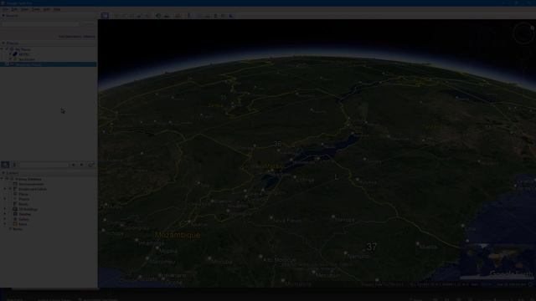536x301 pixels.
Task: Click the down arrow below the Places panel
Action: (x=82, y=165)
